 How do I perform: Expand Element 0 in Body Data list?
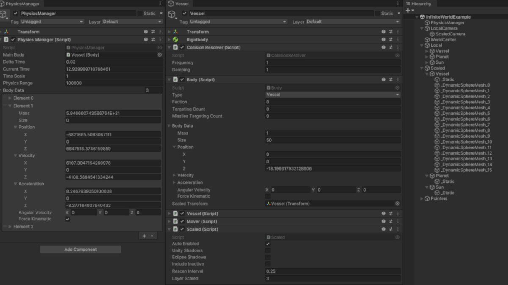pyautogui.click(x=10, y=98)
